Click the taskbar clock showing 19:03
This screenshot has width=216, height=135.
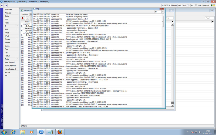(x=208, y=131)
